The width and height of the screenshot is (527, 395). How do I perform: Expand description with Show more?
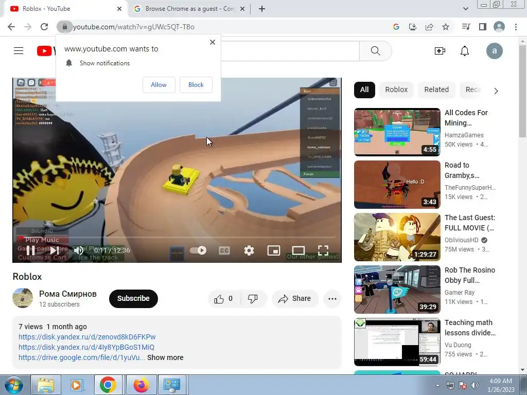[x=165, y=357]
